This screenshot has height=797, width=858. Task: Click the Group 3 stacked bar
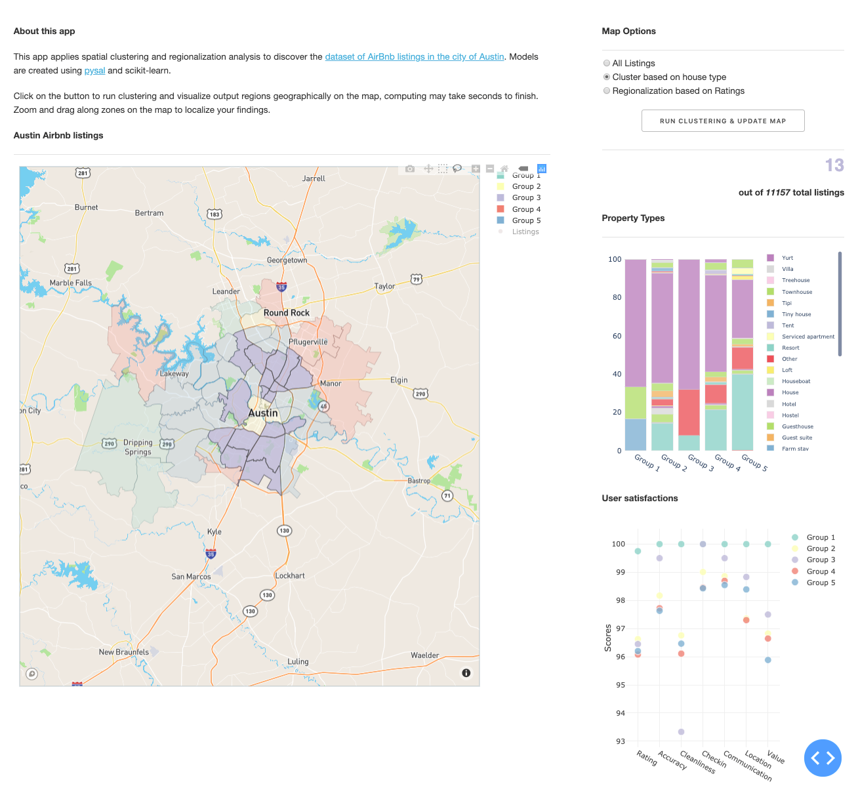689,355
